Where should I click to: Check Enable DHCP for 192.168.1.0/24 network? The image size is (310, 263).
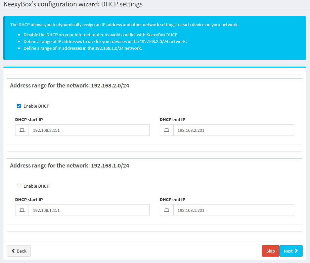point(19,186)
